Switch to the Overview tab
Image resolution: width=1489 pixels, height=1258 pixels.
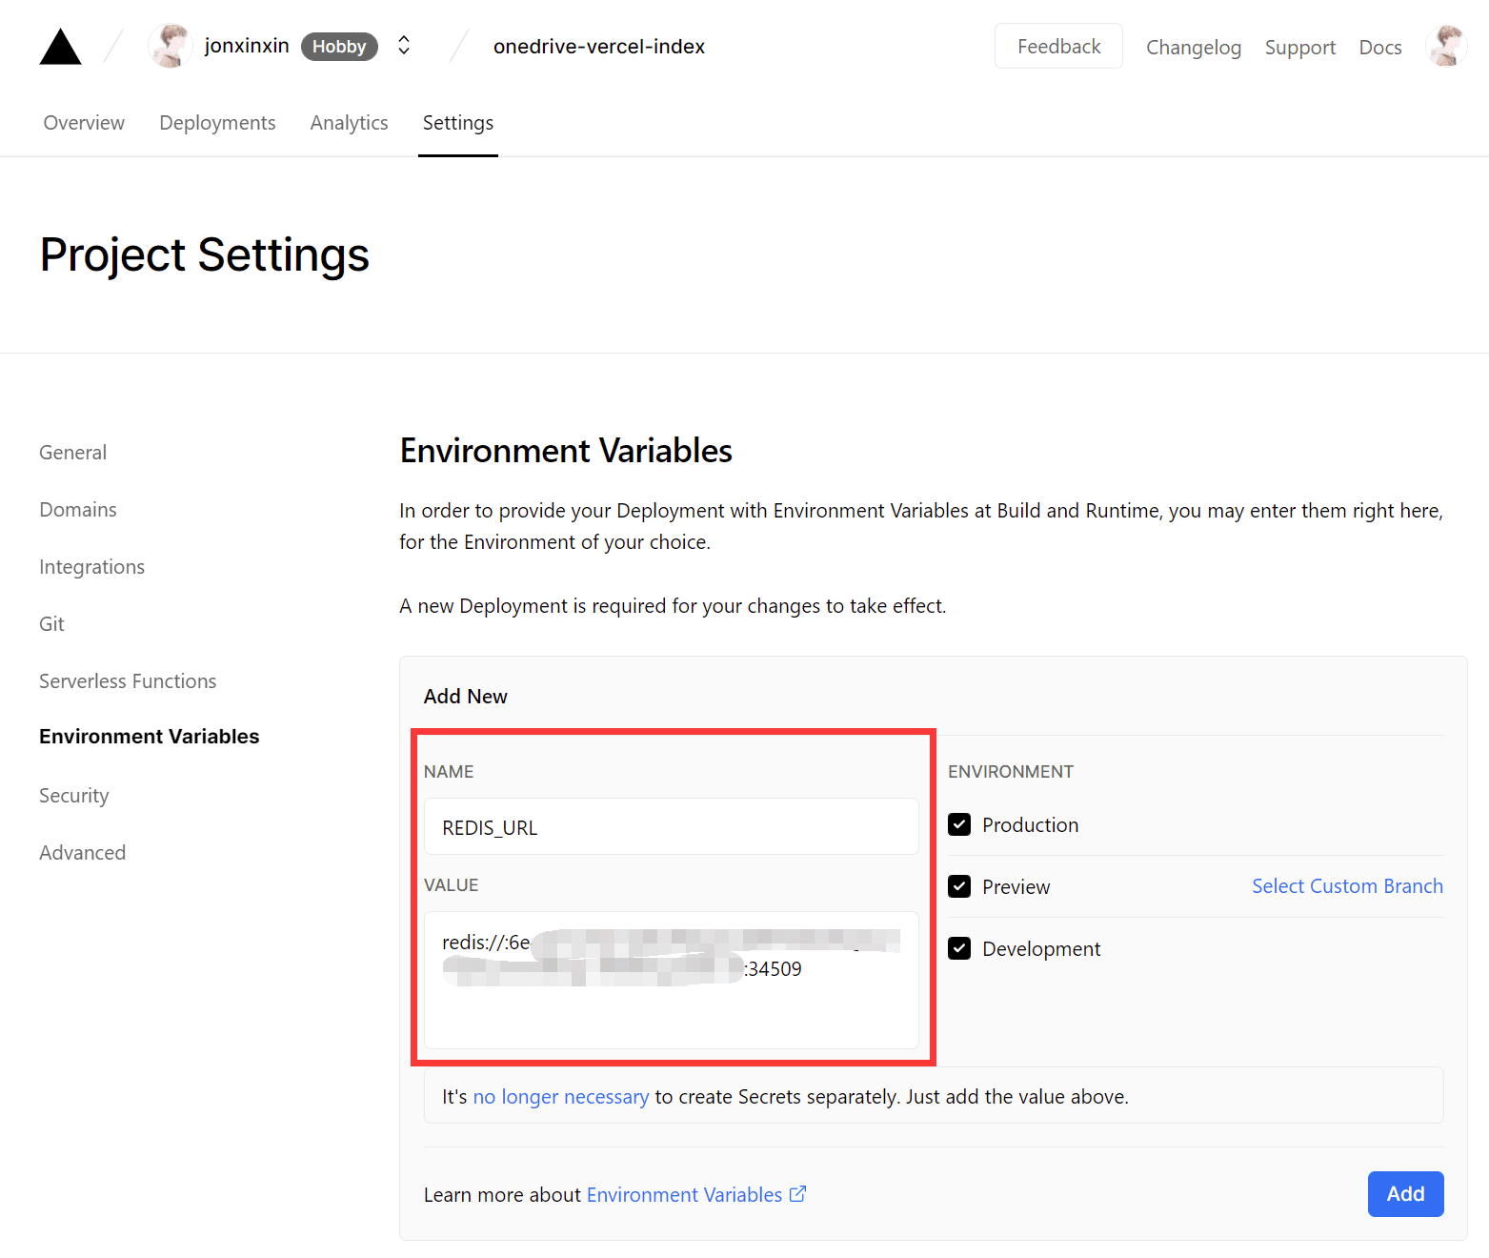click(x=84, y=123)
